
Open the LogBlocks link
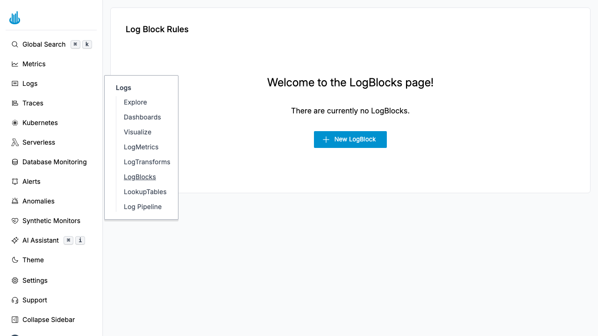[x=140, y=177]
